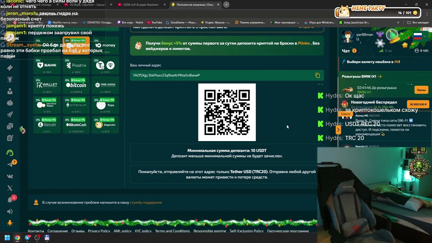432x243 pixels.
Task: Select Free-Kassa deposit method
Action: pyautogui.click(x=105, y=85)
